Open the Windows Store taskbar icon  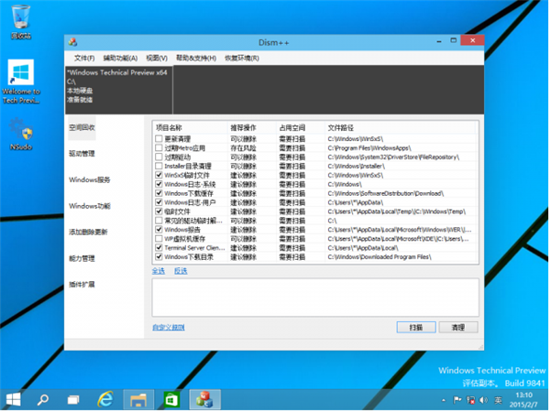(x=171, y=399)
